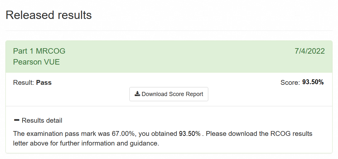Click the Released results heading
338x159 pixels.
click(49, 15)
